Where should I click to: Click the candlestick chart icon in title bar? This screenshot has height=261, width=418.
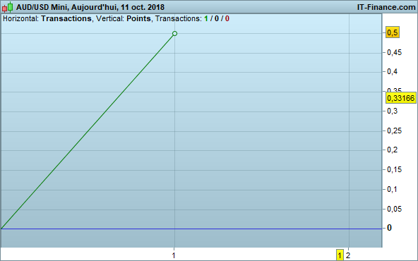pyautogui.click(x=8, y=7)
